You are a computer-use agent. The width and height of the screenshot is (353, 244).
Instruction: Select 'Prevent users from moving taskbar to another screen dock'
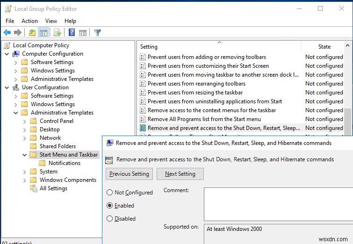[223, 75]
